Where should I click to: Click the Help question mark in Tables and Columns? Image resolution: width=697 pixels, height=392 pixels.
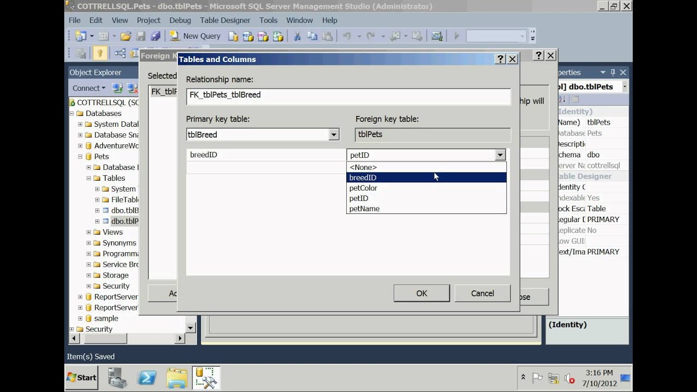[x=501, y=59]
